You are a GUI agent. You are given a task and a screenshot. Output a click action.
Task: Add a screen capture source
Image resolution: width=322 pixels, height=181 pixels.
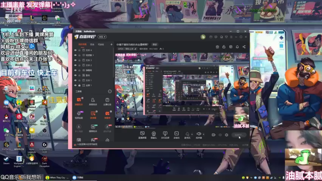(x=142, y=135)
